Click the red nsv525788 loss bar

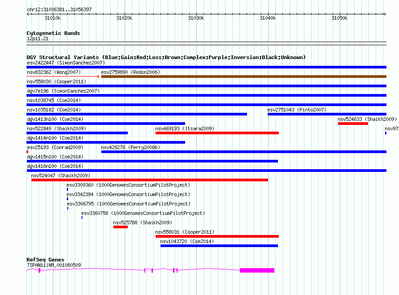coord(121,227)
